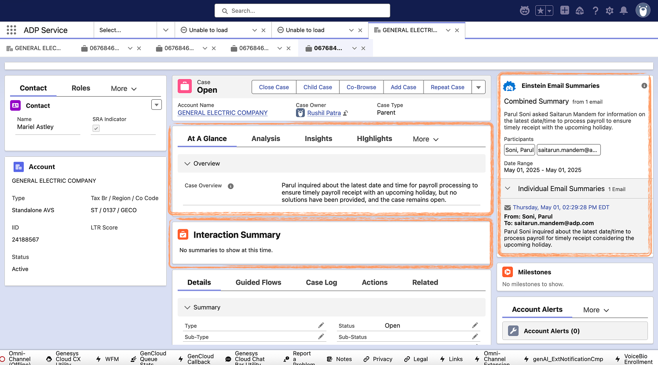Switch to the Insights tab
The image size is (658, 365).
pyautogui.click(x=318, y=138)
